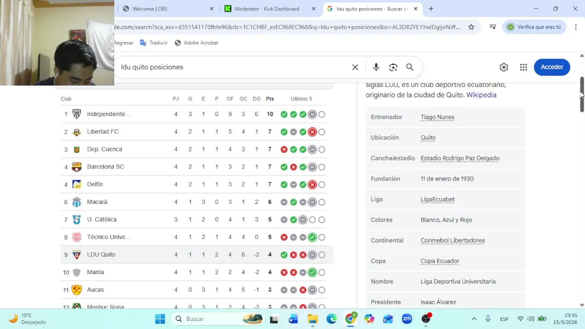Click the Pts column header
585x329 pixels.
click(x=270, y=99)
